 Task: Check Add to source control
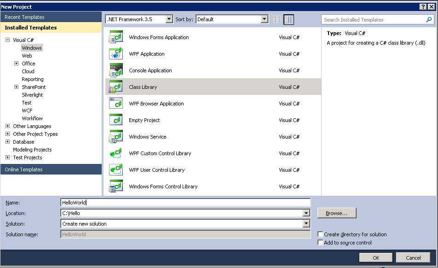point(320,243)
